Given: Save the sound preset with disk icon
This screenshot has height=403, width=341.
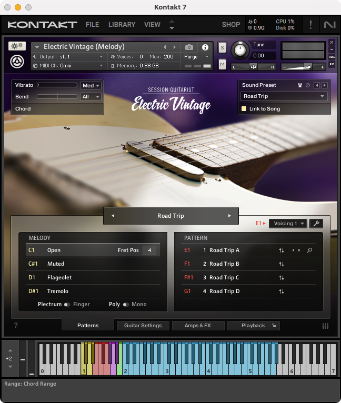Looking at the screenshot, I should pyautogui.click(x=300, y=85).
